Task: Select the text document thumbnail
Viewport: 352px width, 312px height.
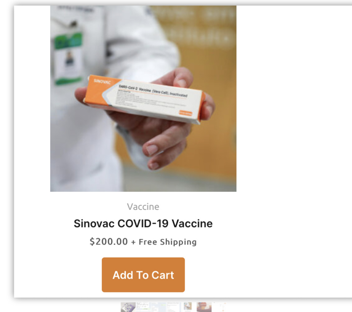Action: (x=173, y=307)
